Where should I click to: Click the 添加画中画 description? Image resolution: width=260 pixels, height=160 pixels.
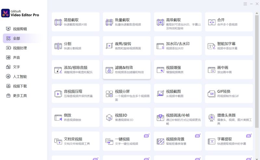(225, 72)
